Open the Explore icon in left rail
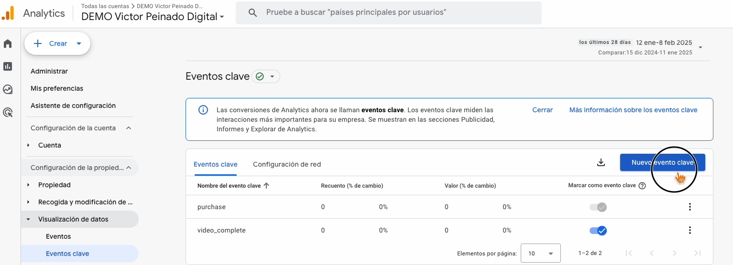Viewport: 733px width, 265px height. pos(8,89)
